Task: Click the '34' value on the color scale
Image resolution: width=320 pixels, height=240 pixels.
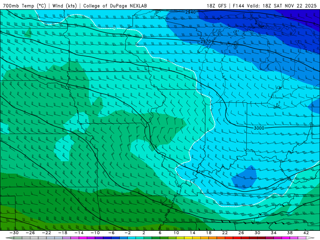Action: (x=274, y=233)
